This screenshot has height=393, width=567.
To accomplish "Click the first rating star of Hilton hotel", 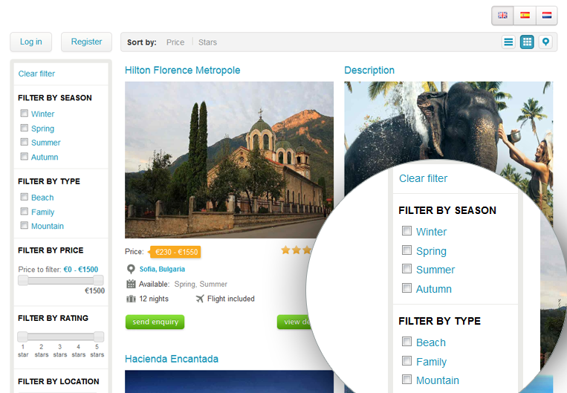I will 285,250.
